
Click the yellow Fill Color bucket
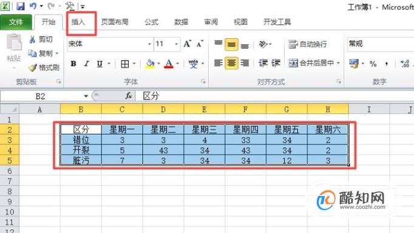[150, 64]
